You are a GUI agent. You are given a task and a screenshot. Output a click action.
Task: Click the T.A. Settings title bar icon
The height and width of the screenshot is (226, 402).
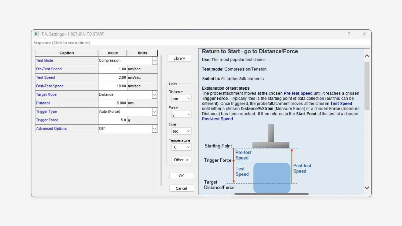point(37,34)
